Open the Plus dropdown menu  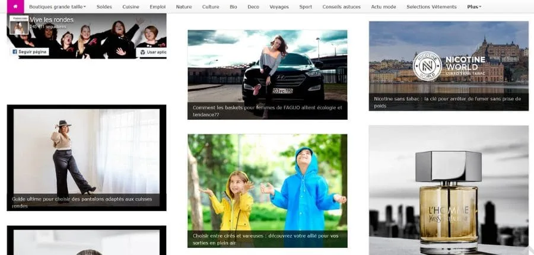(x=473, y=7)
